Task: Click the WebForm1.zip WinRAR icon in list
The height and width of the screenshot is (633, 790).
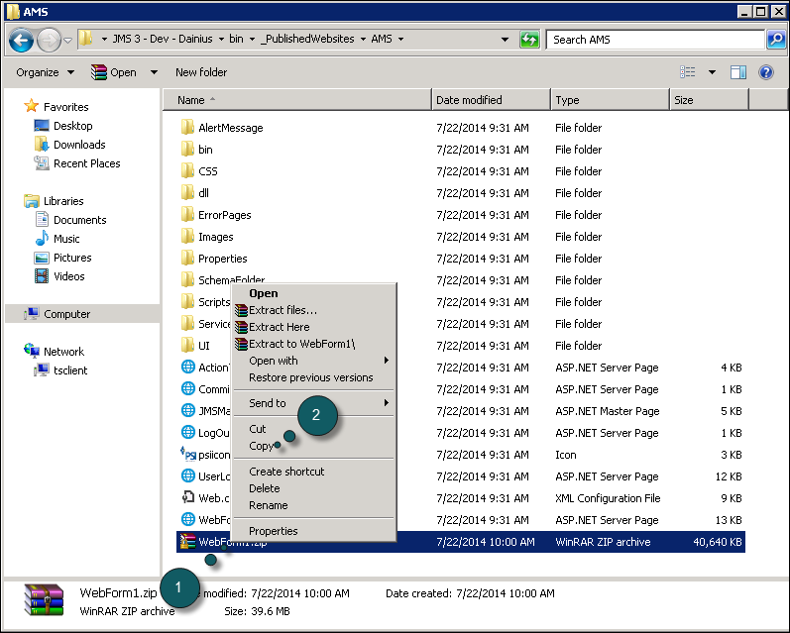Action: tap(187, 542)
